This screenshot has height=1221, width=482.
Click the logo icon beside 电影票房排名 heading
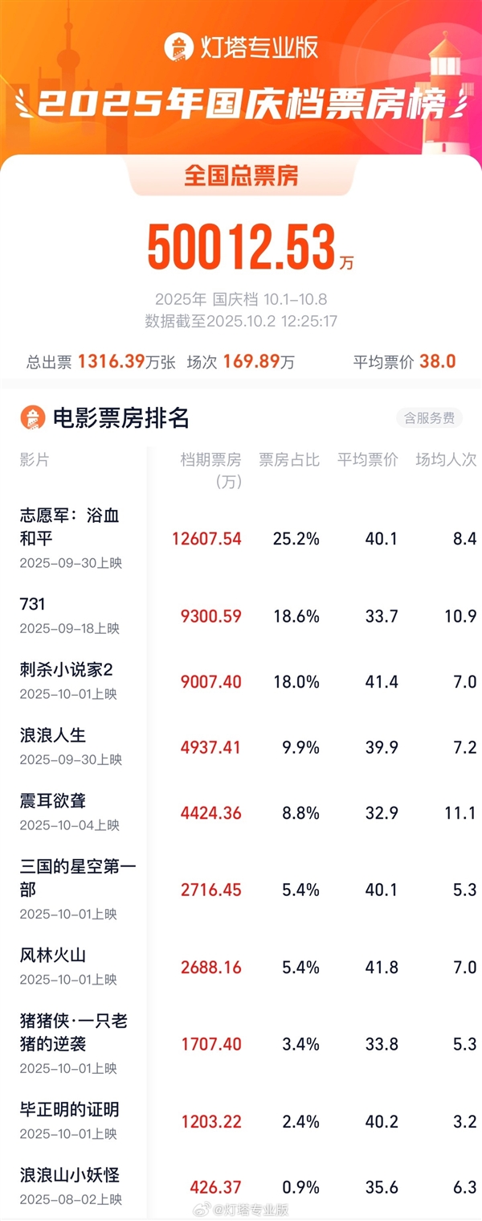point(31,416)
